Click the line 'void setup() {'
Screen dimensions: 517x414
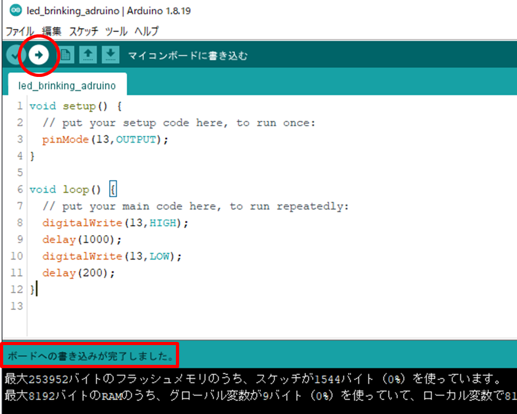tap(75, 106)
